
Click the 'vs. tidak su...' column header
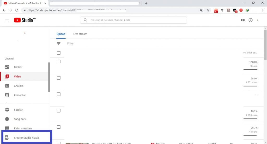(x=250, y=53)
